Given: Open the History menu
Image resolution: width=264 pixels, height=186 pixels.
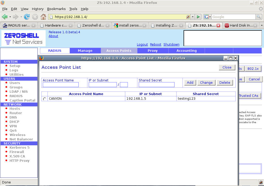Looking at the screenshot, I should (x=38, y=9).
